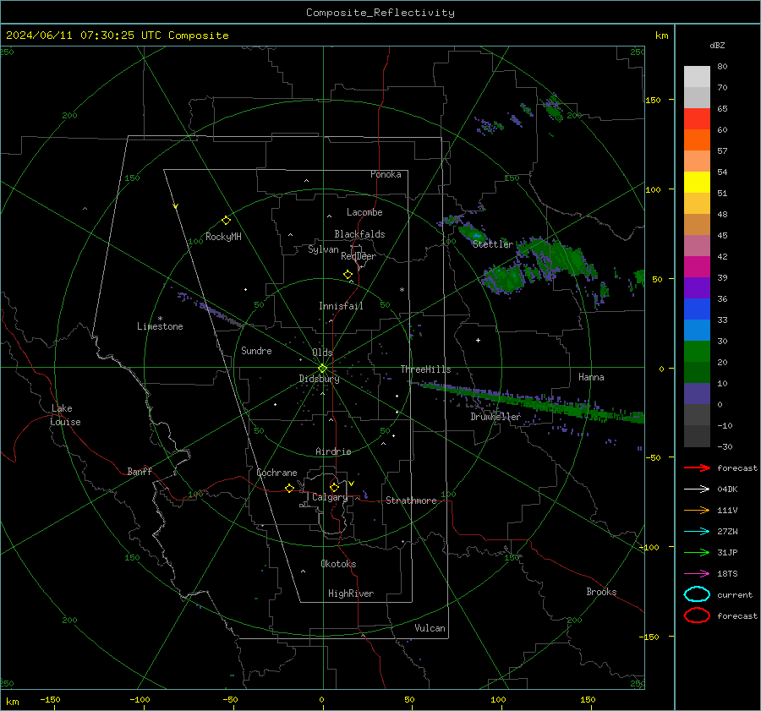Image resolution: width=761 pixels, height=711 pixels.
Task: Click the yellow diamond marker near Cochrane
Action: click(x=290, y=489)
